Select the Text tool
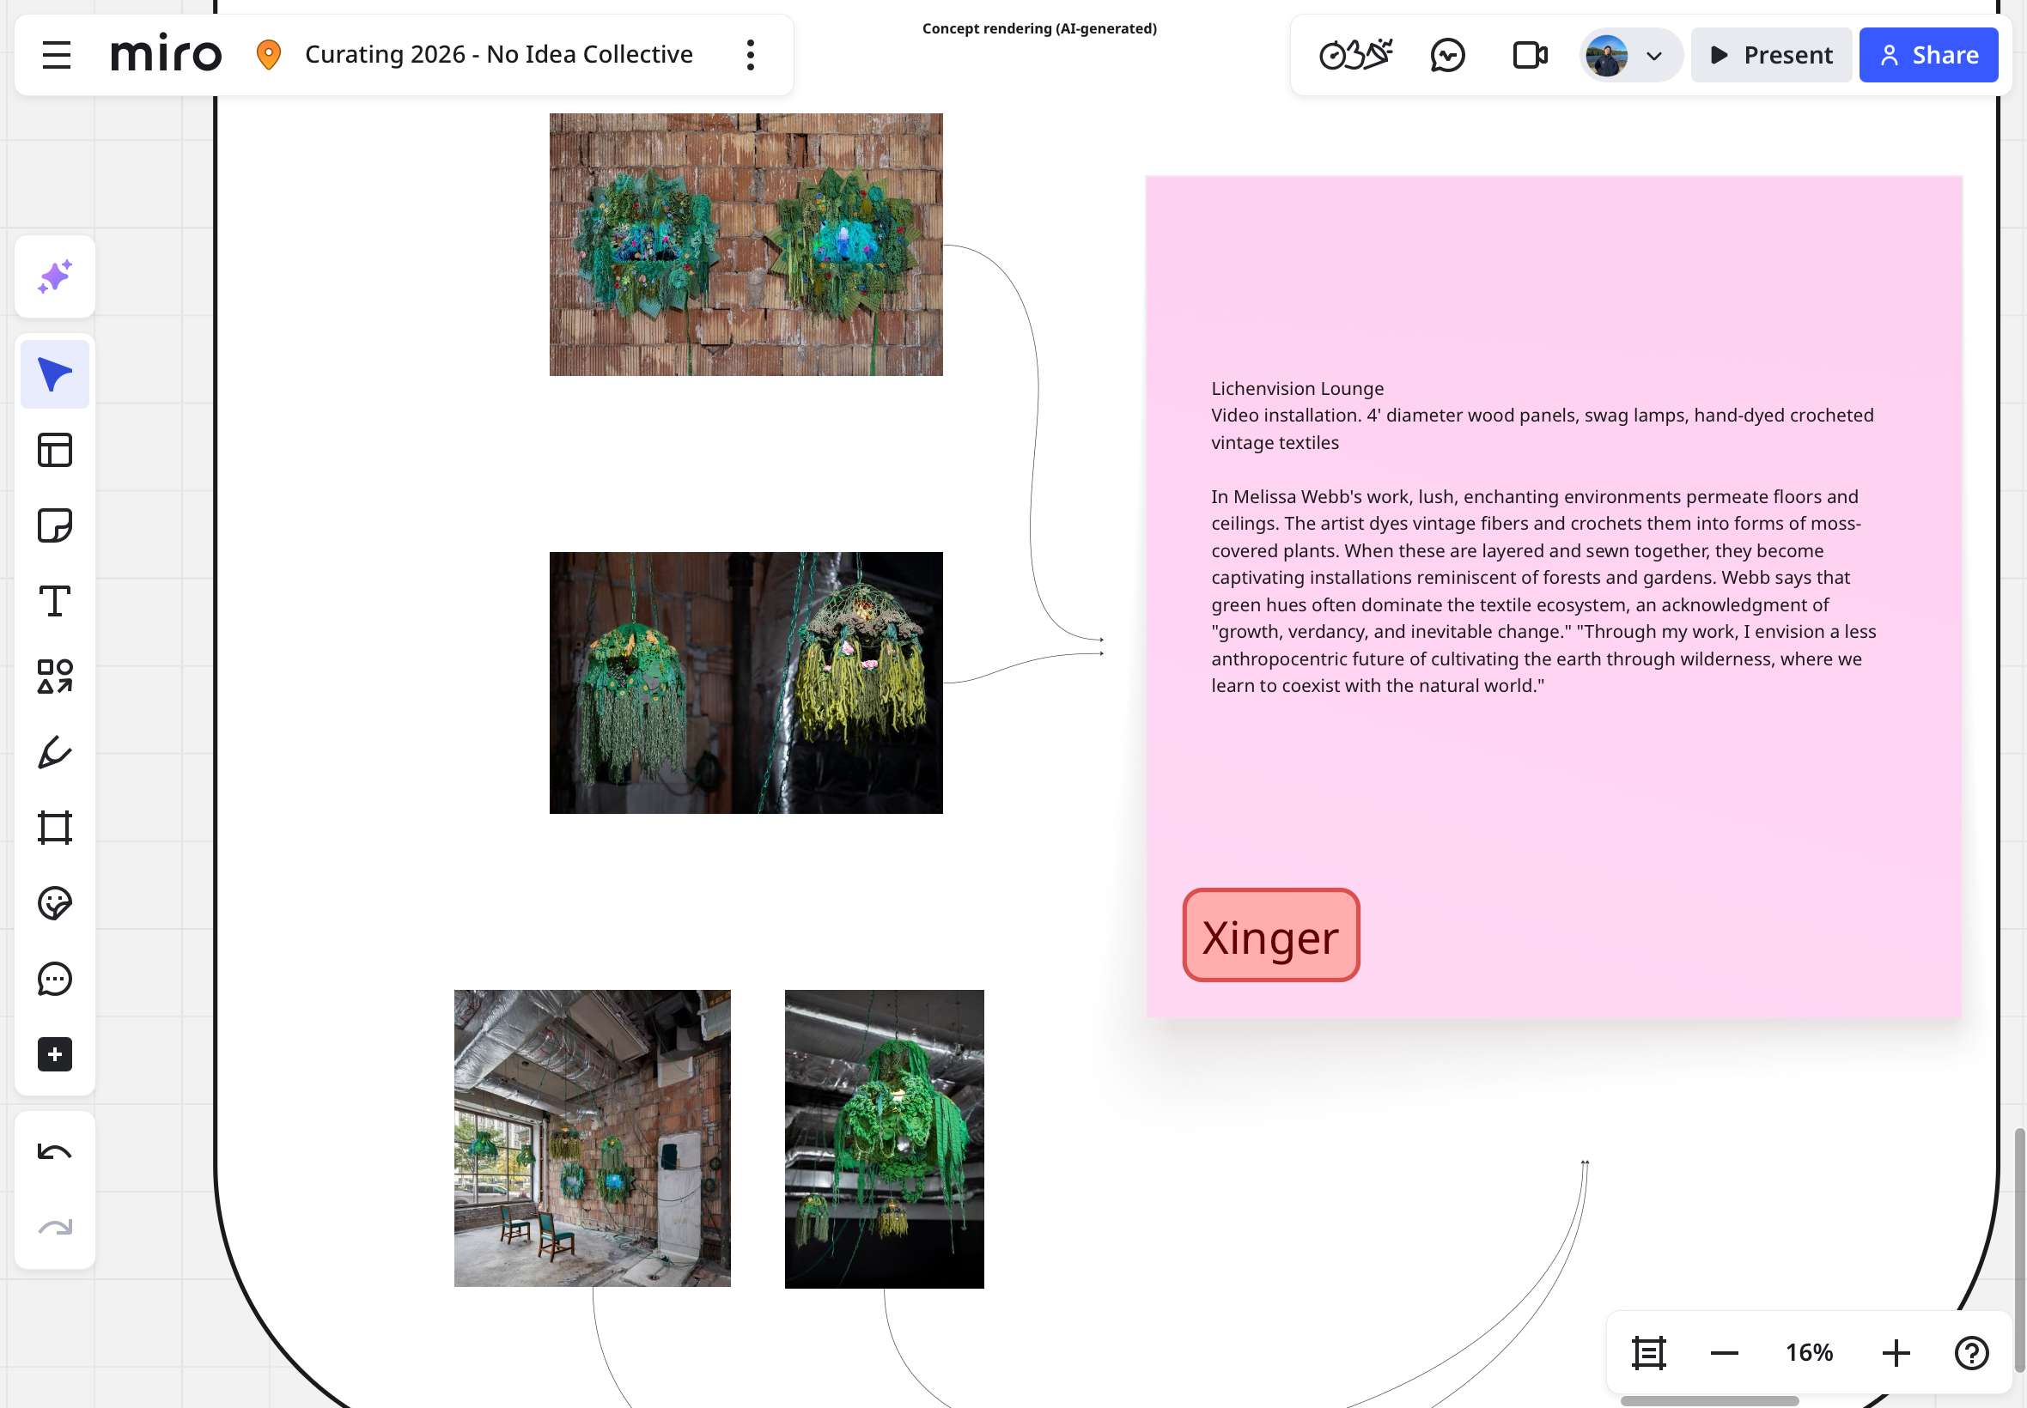Image resolution: width=2027 pixels, height=1408 pixels. 55,601
